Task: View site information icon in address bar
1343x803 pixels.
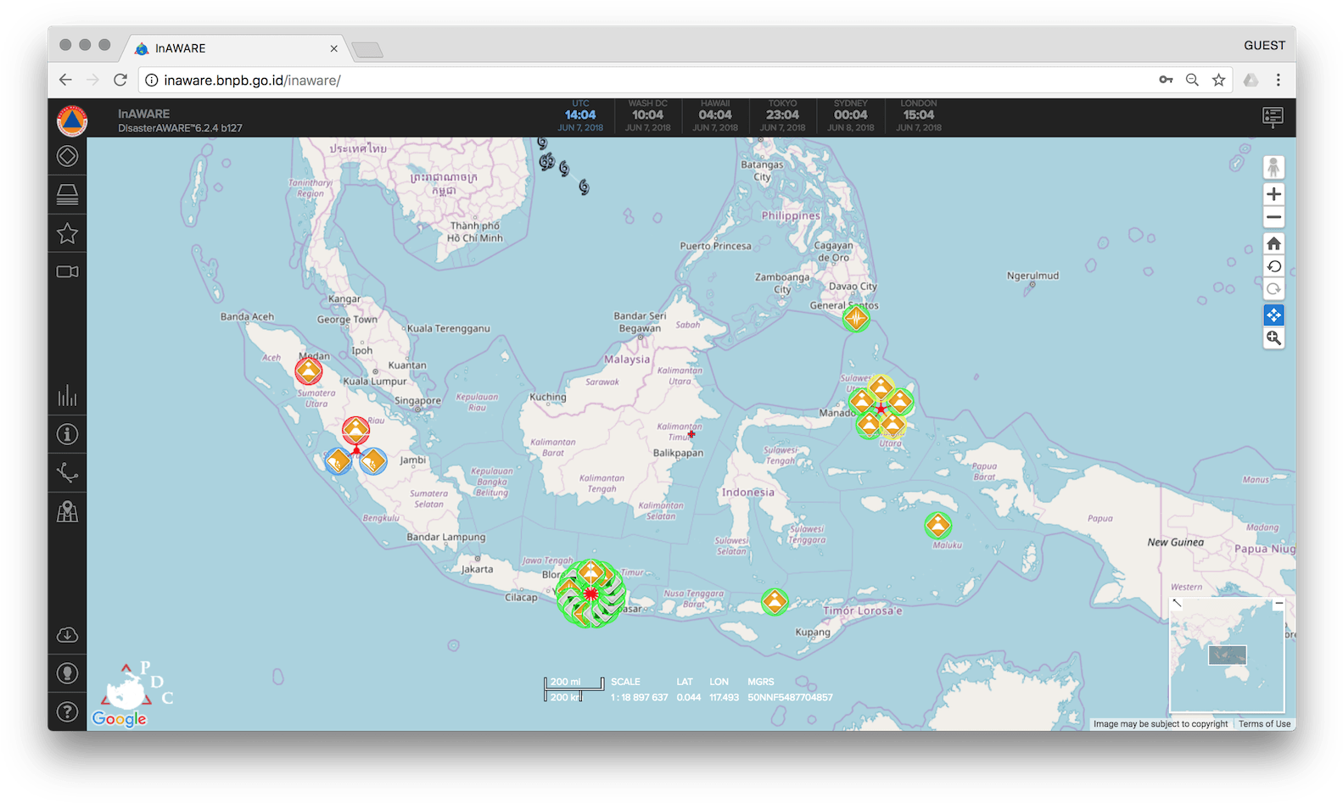Action: pos(151,81)
